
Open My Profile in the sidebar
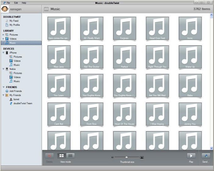click(14, 25)
